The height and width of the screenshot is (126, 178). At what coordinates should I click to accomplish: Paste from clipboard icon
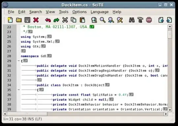tap(82, 20)
